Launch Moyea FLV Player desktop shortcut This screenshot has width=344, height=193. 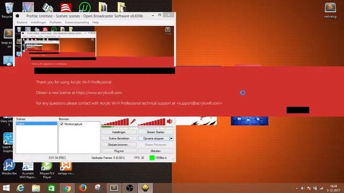(47, 170)
